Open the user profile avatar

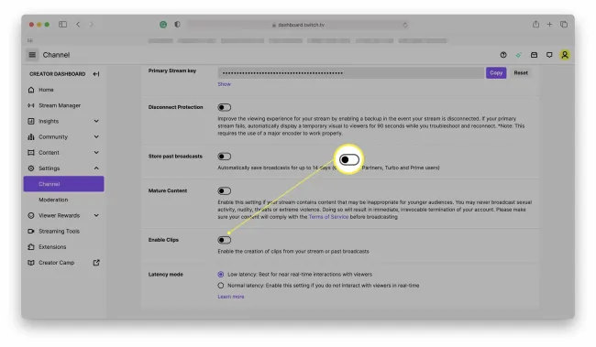click(x=565, y=55)
